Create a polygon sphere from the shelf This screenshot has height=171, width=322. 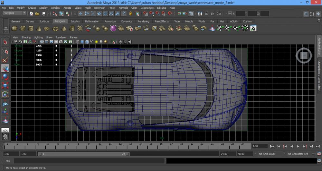[14, 29]
